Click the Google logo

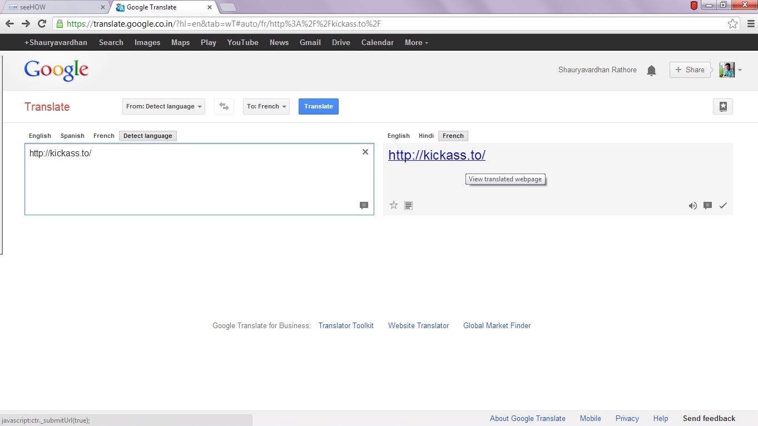[x=56, y=70]
